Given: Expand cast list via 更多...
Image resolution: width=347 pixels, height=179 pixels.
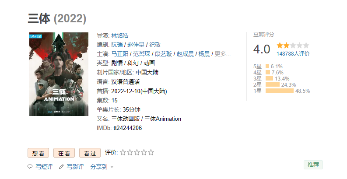Looking at the screenshot, I should [223, 54].
